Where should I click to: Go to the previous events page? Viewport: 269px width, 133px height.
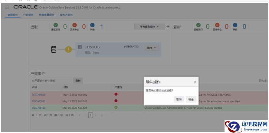click(85, 116)
